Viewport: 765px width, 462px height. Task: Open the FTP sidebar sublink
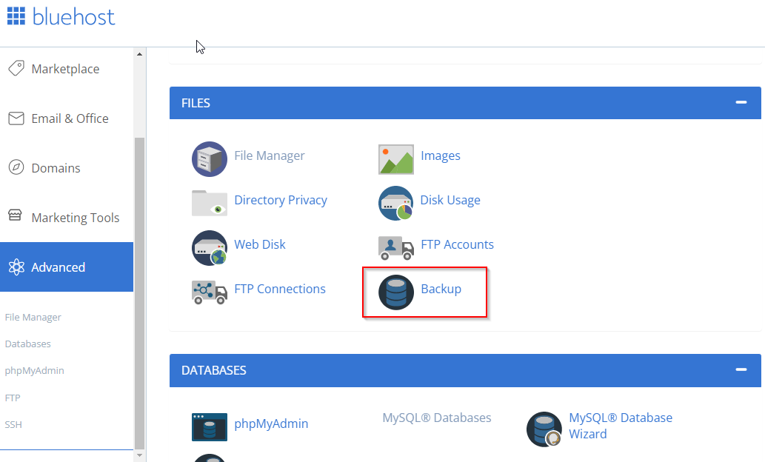tap(13, 398)
